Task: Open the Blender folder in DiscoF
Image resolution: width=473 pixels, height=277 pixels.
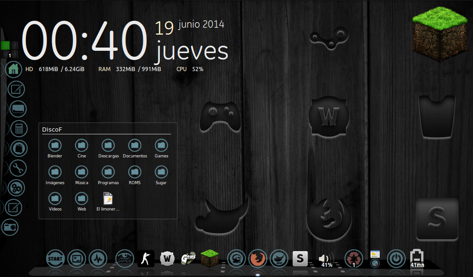Action: coord(55,149)
